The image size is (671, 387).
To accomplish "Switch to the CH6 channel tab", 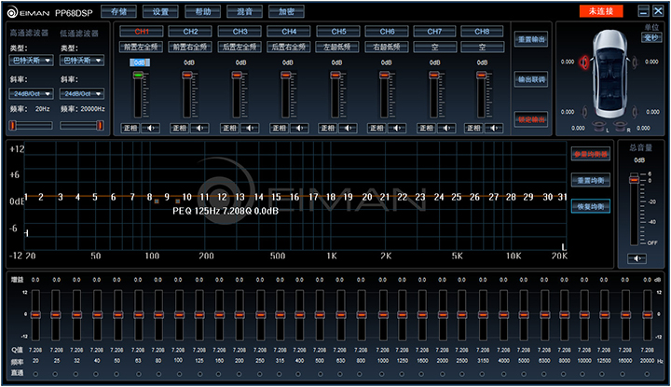I will [387, 32].
